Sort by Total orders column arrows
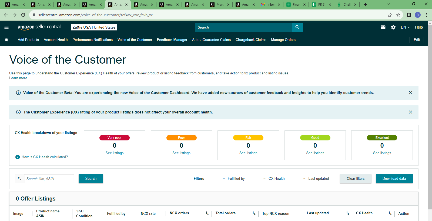432x221 pixels. (x=254, y=213)
